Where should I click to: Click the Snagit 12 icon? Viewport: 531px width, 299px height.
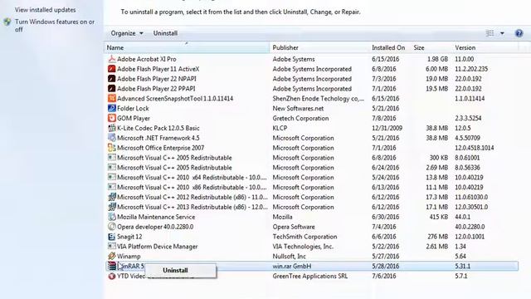point(112,237)
